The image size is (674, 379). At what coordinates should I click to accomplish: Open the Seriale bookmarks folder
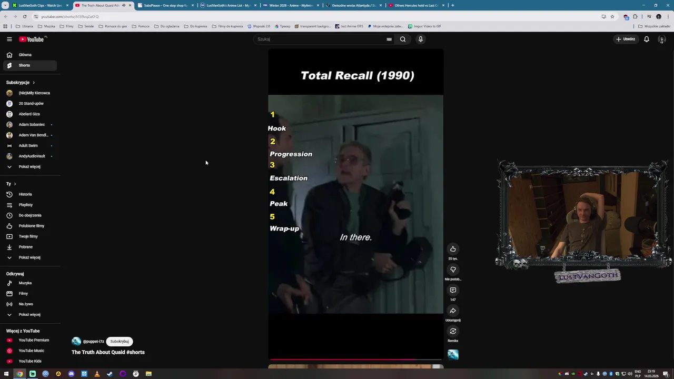[86, 26]
